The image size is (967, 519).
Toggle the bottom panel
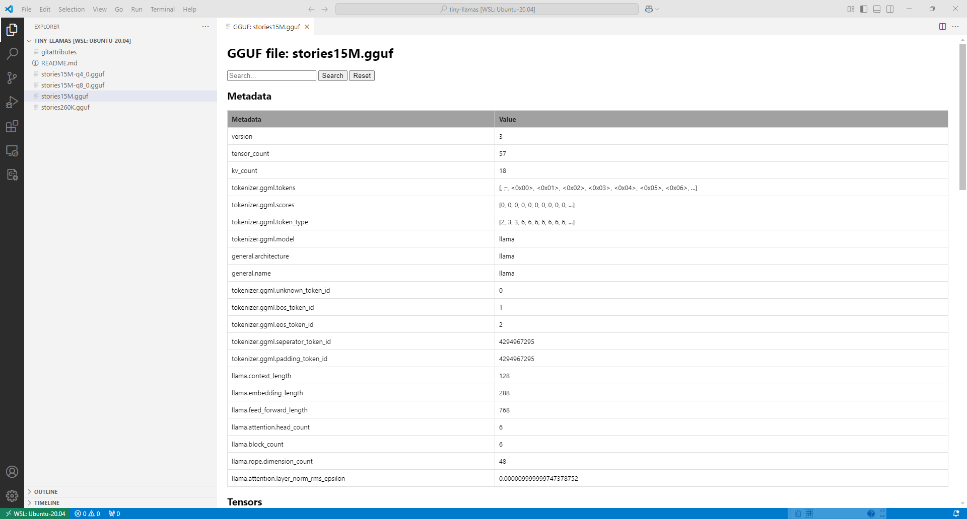[x=877, y=9]
